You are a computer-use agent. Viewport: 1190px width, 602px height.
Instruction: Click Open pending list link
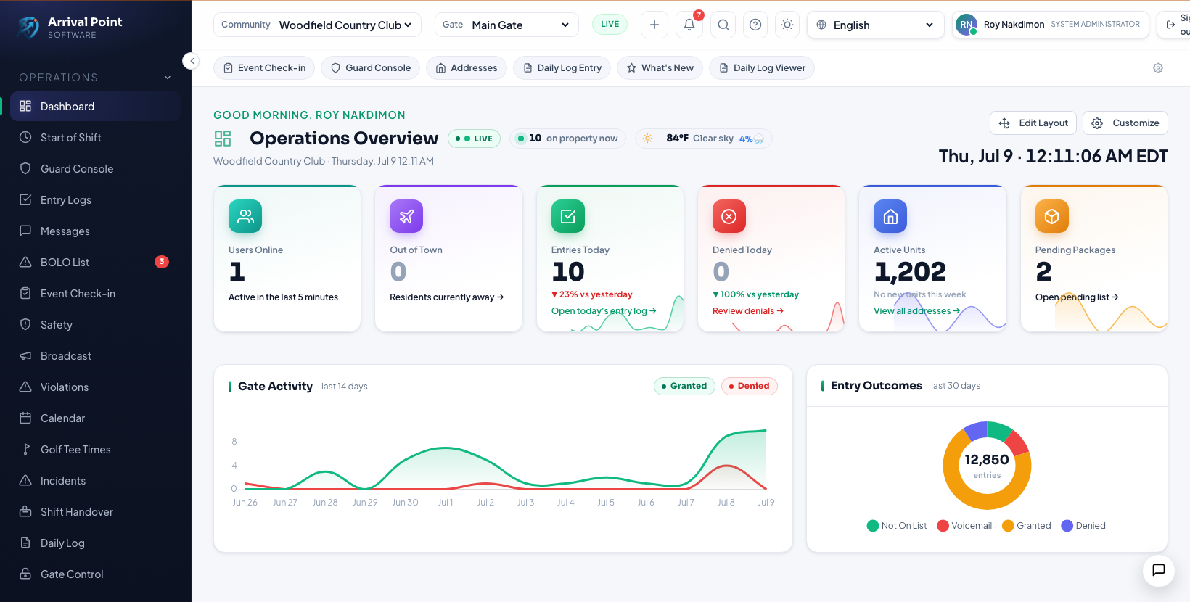pyautogui.click(x=1077, y=297)
